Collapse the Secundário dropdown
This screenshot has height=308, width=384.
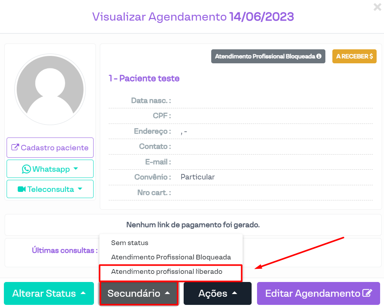139,293
